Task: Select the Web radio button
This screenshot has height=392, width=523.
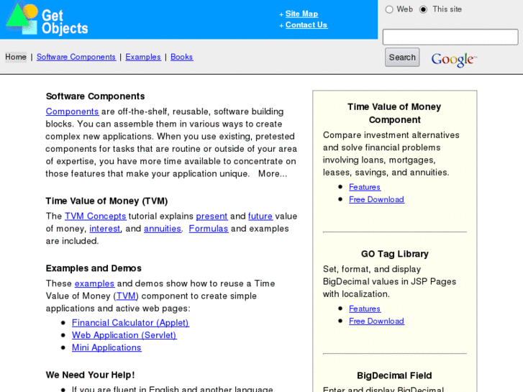Action: [x=389, y=9]
